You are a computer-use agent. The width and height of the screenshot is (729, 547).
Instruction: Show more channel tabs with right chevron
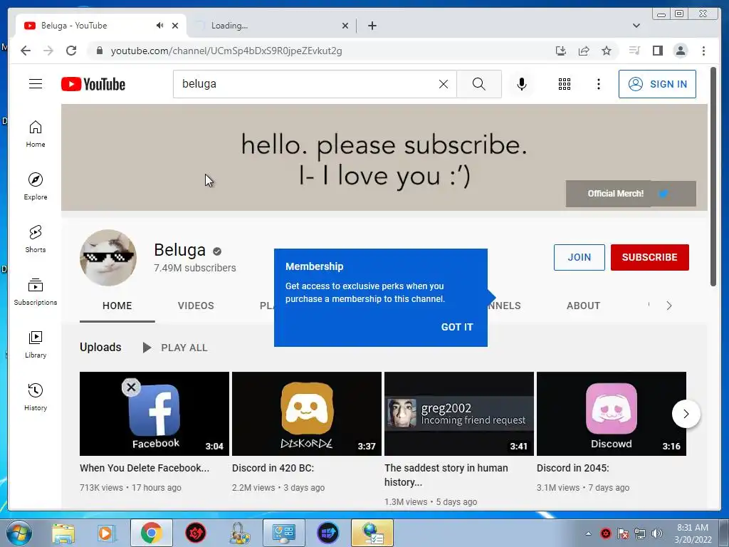point(668,306)
